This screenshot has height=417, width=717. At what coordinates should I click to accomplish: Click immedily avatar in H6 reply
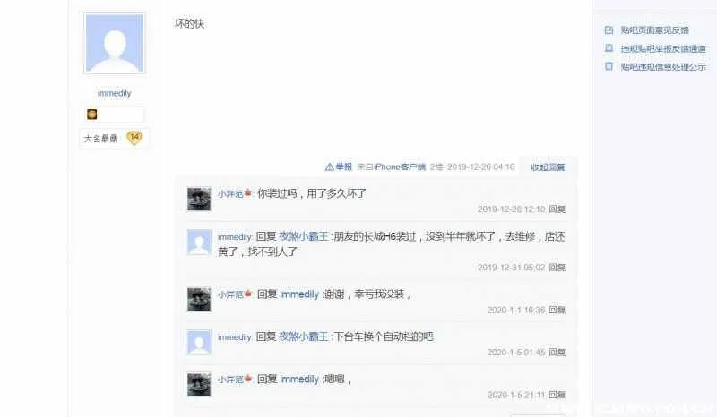click(x=199, y=242)
